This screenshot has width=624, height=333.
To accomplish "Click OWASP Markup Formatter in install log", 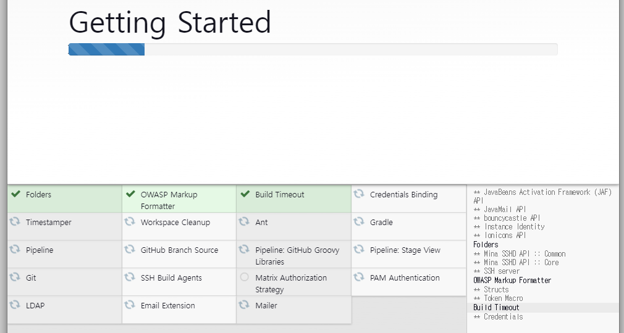I will [512, 280].
